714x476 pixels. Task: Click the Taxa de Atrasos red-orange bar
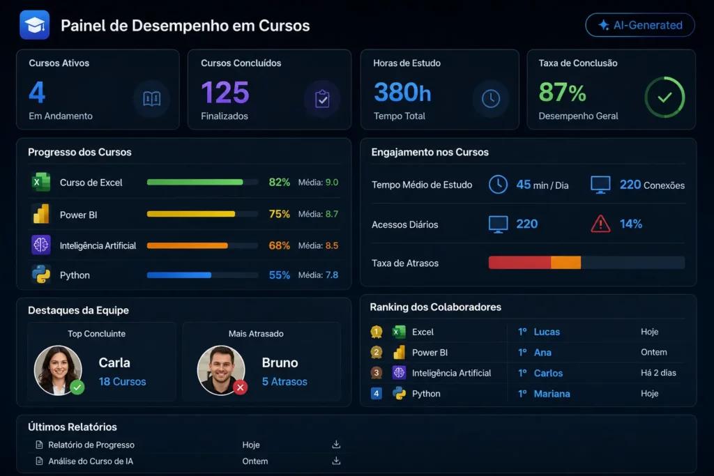click(x=535, y=263)
